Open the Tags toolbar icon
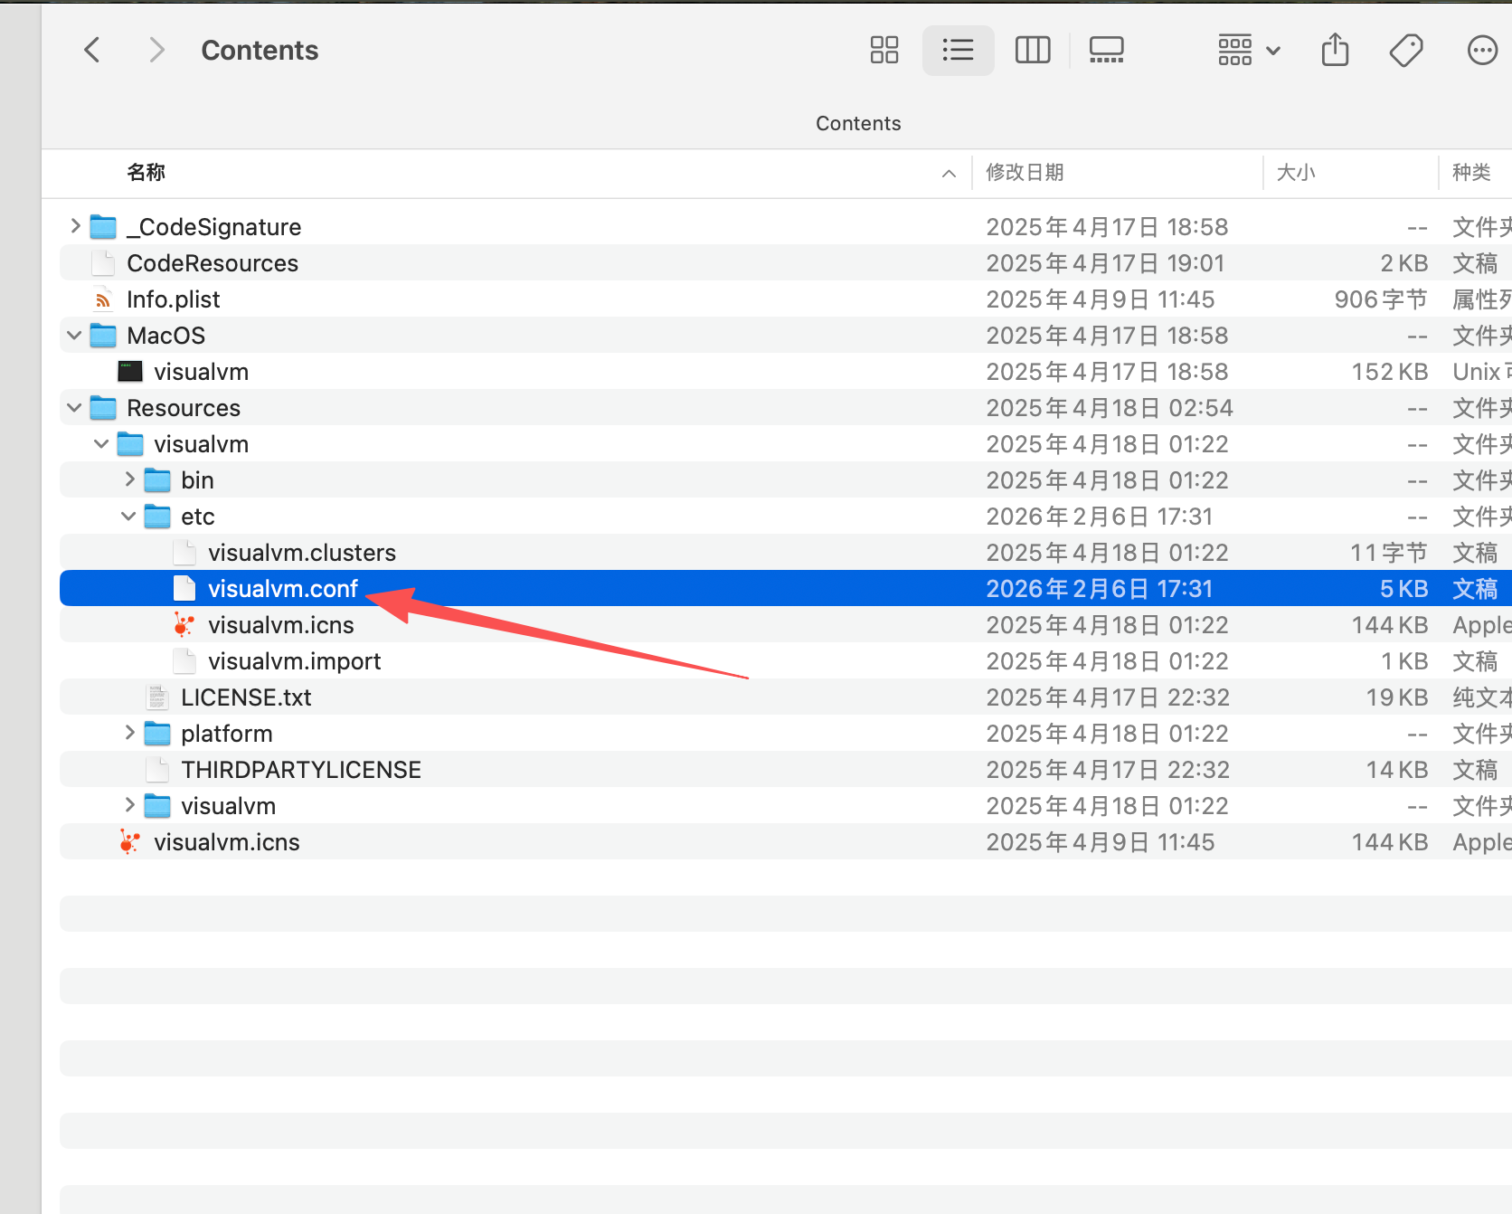1512x1214 pixels. coord(1406,50)
